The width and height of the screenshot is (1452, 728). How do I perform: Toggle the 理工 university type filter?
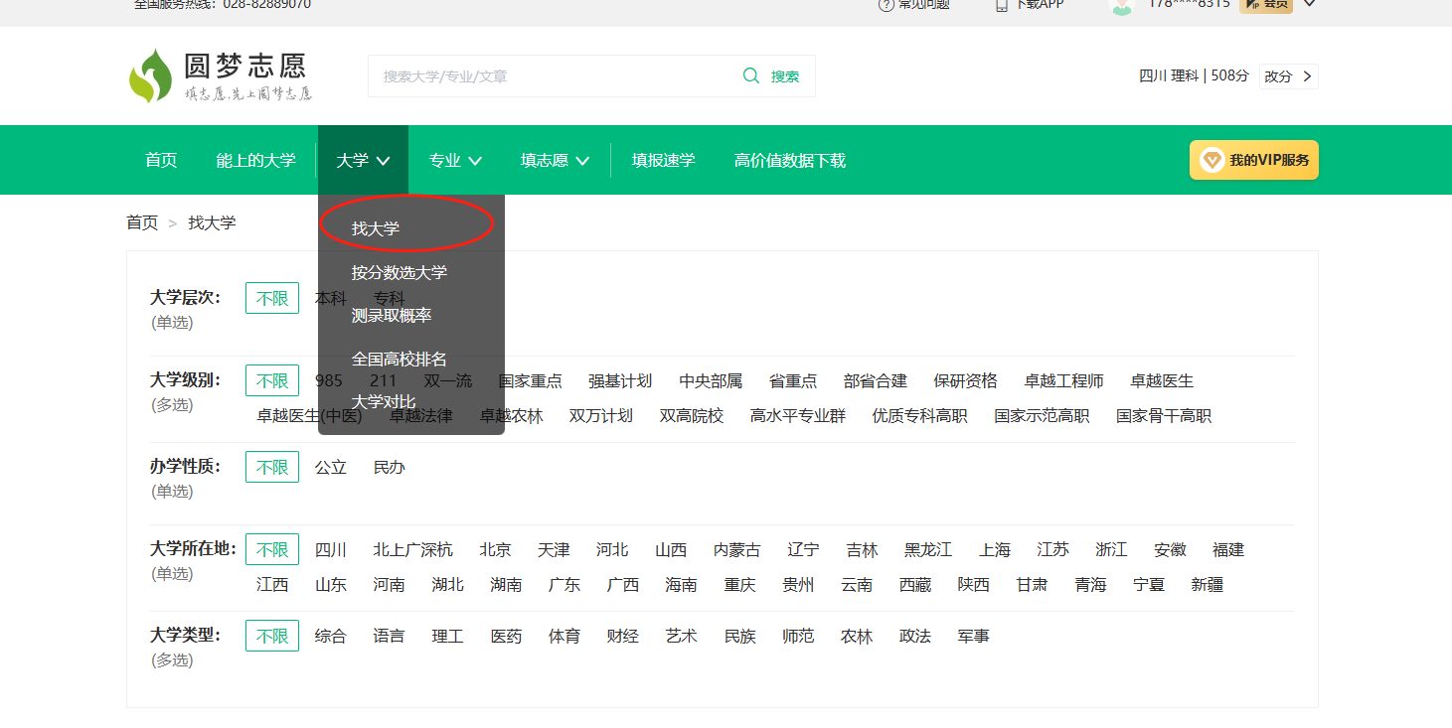(447, 637)
